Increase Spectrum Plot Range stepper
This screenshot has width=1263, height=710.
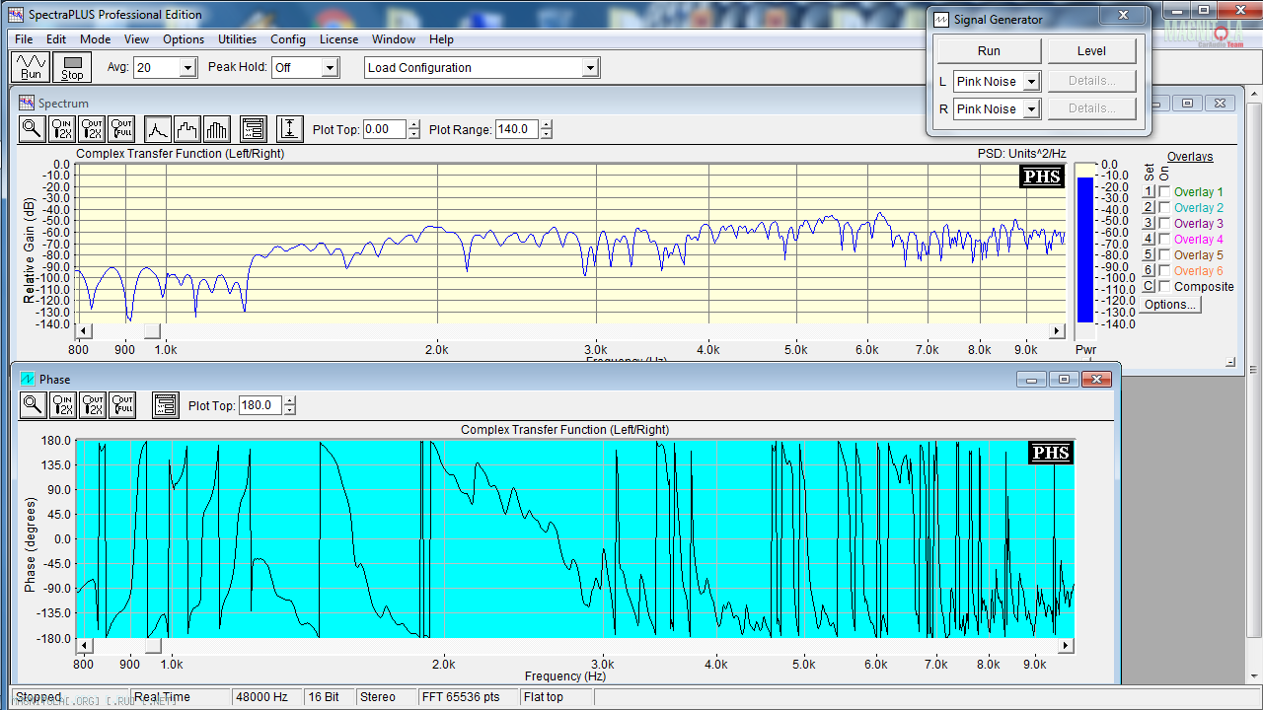pos(547,125)
